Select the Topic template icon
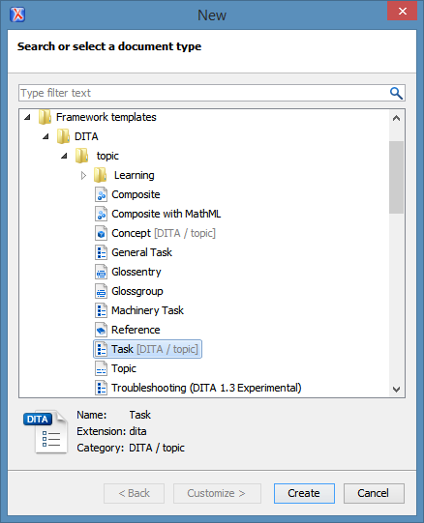 click(x=101, y=368)
